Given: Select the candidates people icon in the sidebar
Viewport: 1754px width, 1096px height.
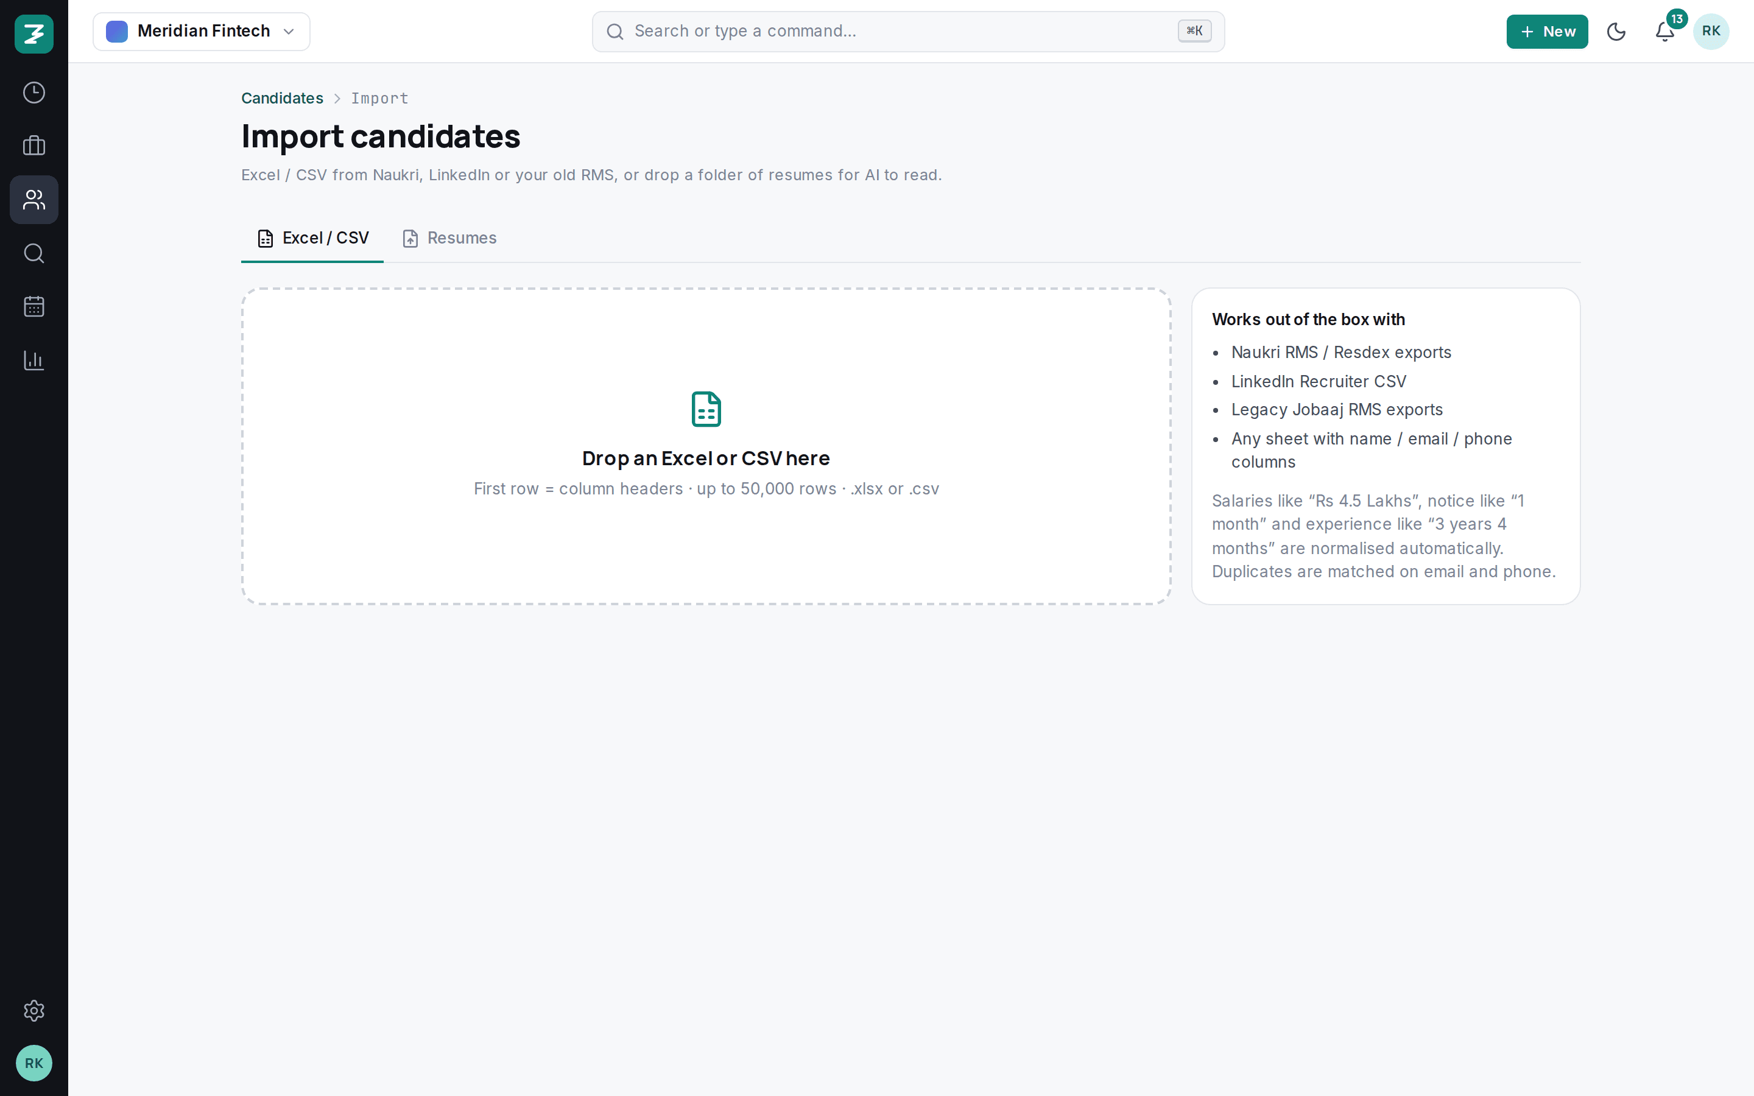Looking at the screenshot, I should click(x=34, y=199).
